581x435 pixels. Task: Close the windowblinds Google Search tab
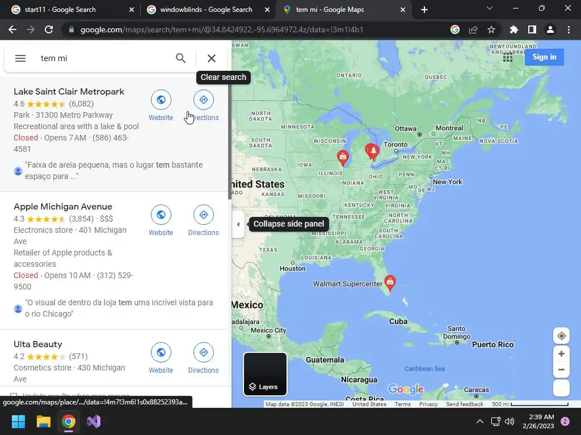(267, 10)
